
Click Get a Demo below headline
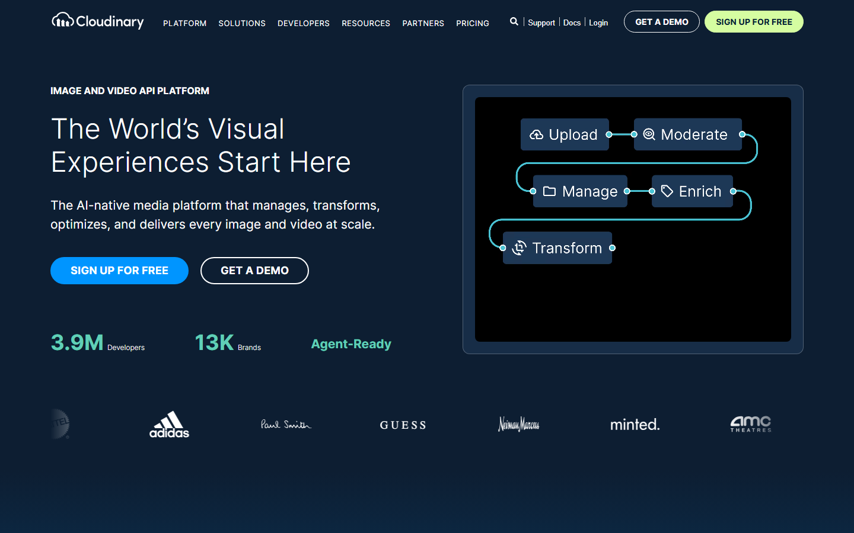(254, 271)
